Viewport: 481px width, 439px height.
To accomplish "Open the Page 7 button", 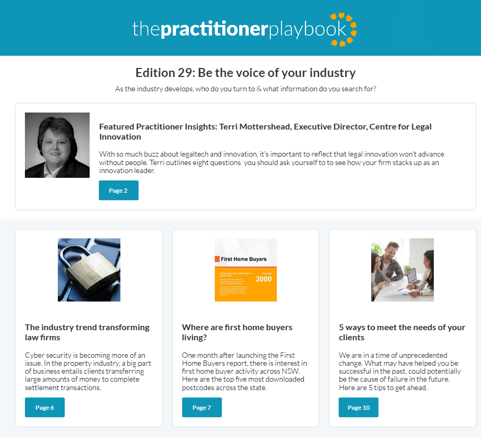I will click(202, 407).
